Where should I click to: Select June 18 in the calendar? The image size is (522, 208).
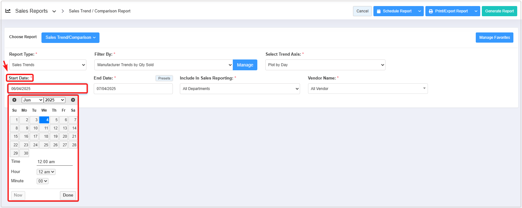click(44, 136)
